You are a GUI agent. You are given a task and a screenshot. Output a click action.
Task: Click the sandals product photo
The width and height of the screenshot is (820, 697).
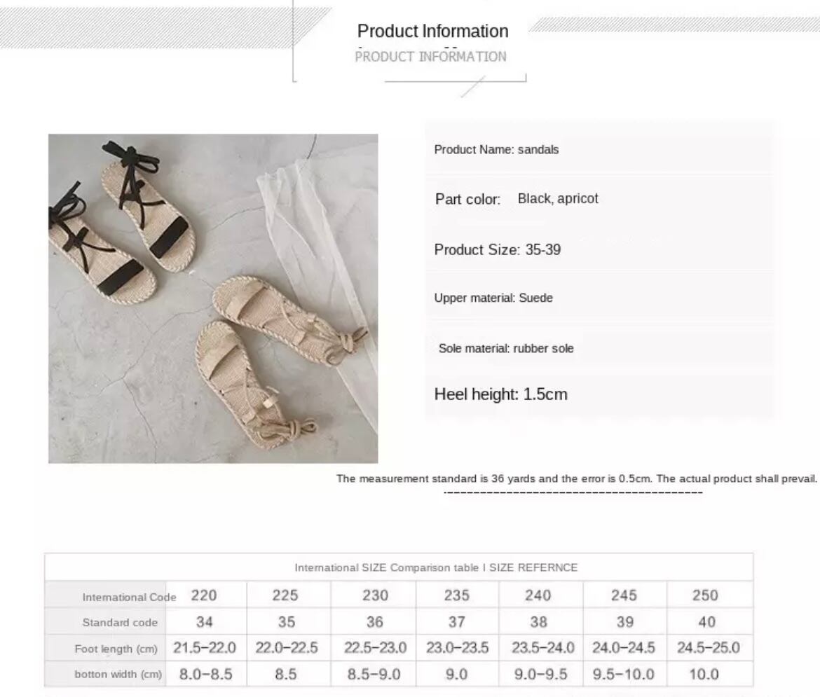[213, 298]
